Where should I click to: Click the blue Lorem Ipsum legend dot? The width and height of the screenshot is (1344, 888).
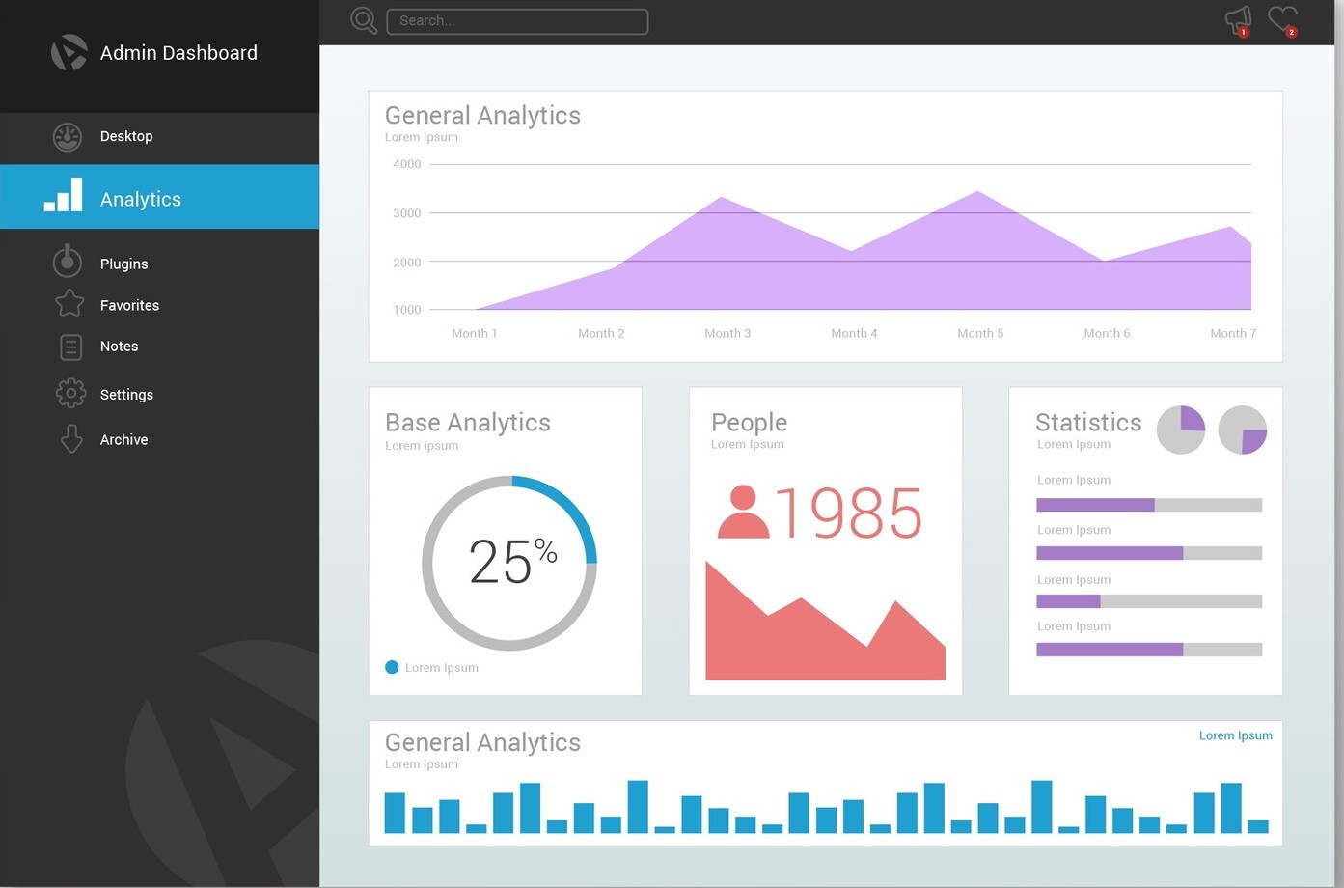coord(392,666)
